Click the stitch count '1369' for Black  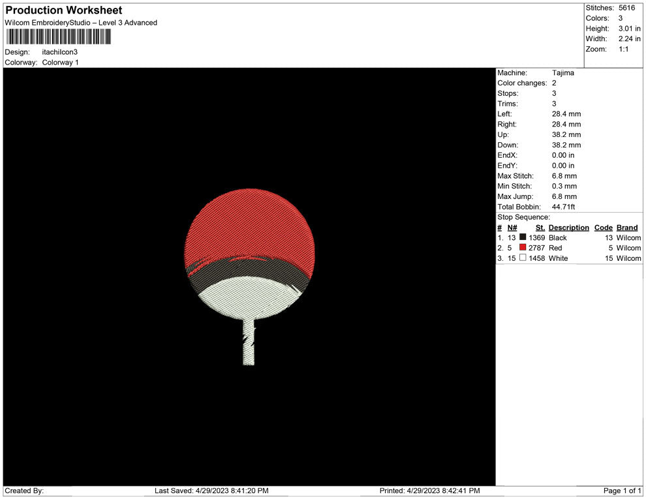537,237
